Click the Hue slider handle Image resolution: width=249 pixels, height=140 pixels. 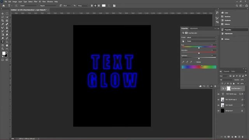point(199,47)
